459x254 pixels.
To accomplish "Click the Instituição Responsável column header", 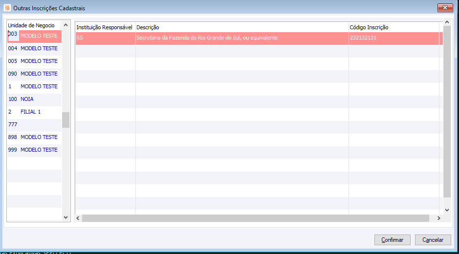I will 105,27.
